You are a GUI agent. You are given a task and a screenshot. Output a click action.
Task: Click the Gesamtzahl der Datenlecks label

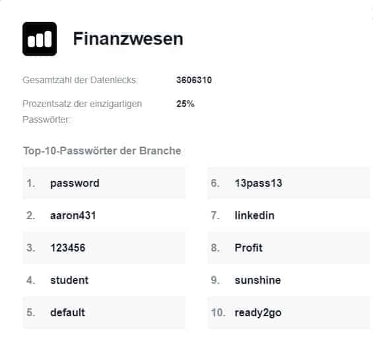(x=80, y=80)
